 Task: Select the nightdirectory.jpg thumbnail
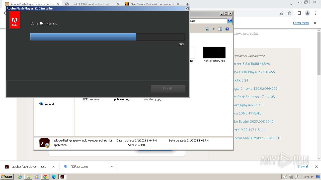(x=214, y=52)
